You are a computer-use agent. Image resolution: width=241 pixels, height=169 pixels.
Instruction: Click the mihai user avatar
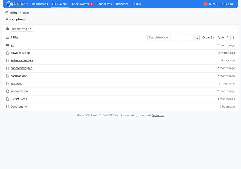pyautogui.click(x=205, y=4)
